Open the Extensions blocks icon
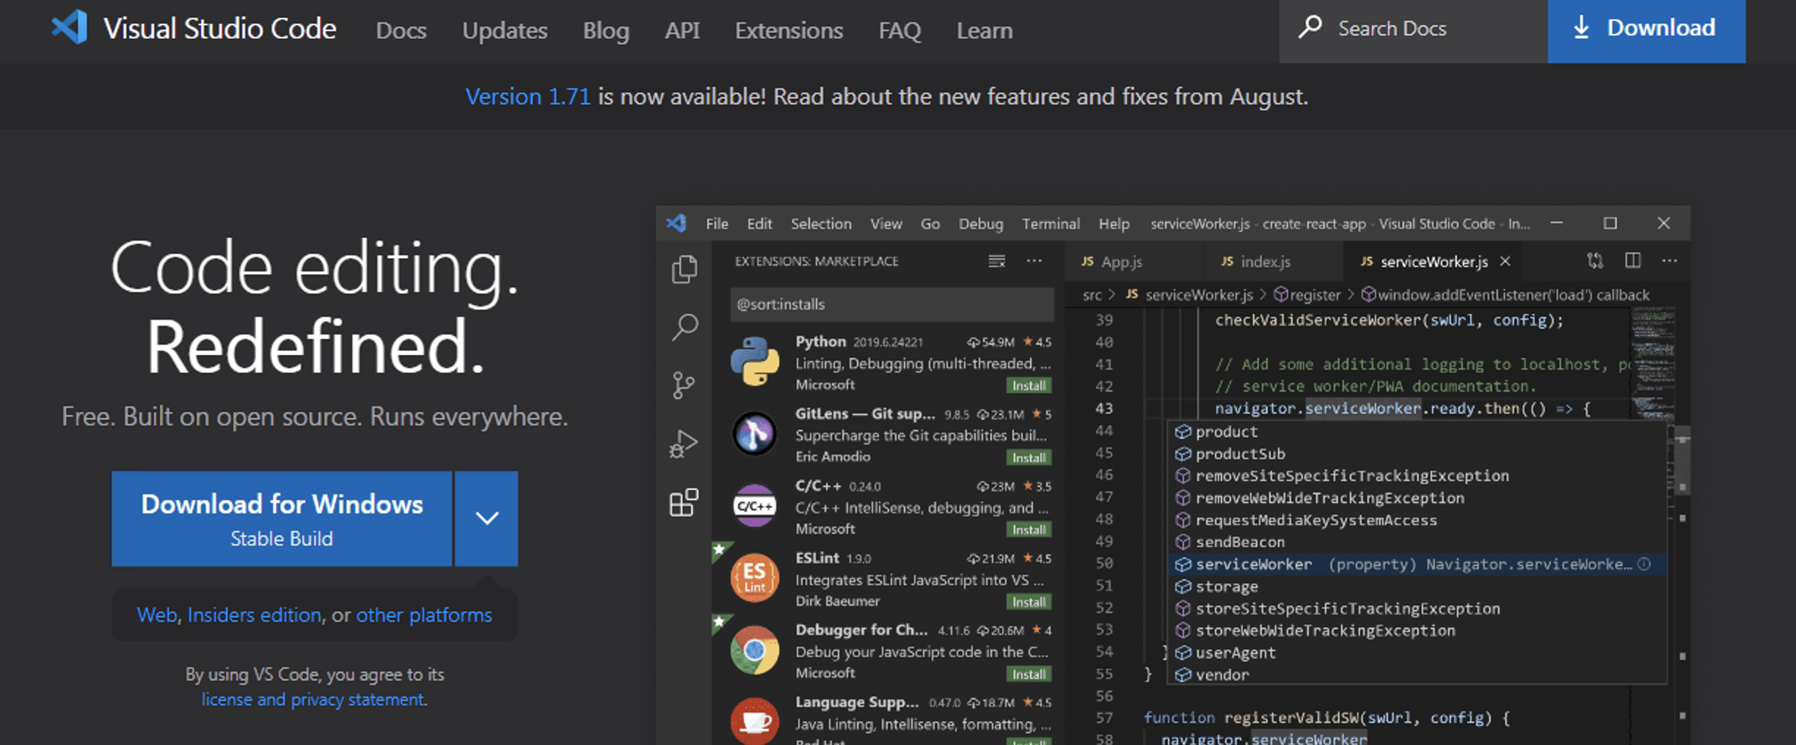Image resolution: width=1796 pixels, height=745 pixels. pyautogui.click(x=684, y=503)
